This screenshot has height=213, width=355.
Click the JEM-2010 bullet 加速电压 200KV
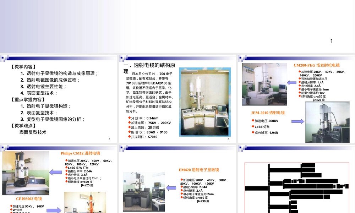pyautogui.click(x=265, y=121)
